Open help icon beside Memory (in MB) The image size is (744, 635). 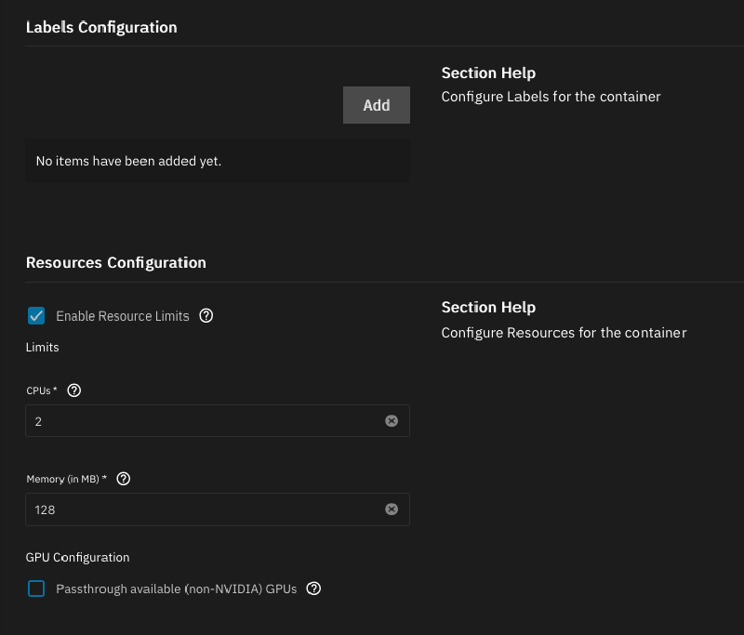[x=124, y=479]
